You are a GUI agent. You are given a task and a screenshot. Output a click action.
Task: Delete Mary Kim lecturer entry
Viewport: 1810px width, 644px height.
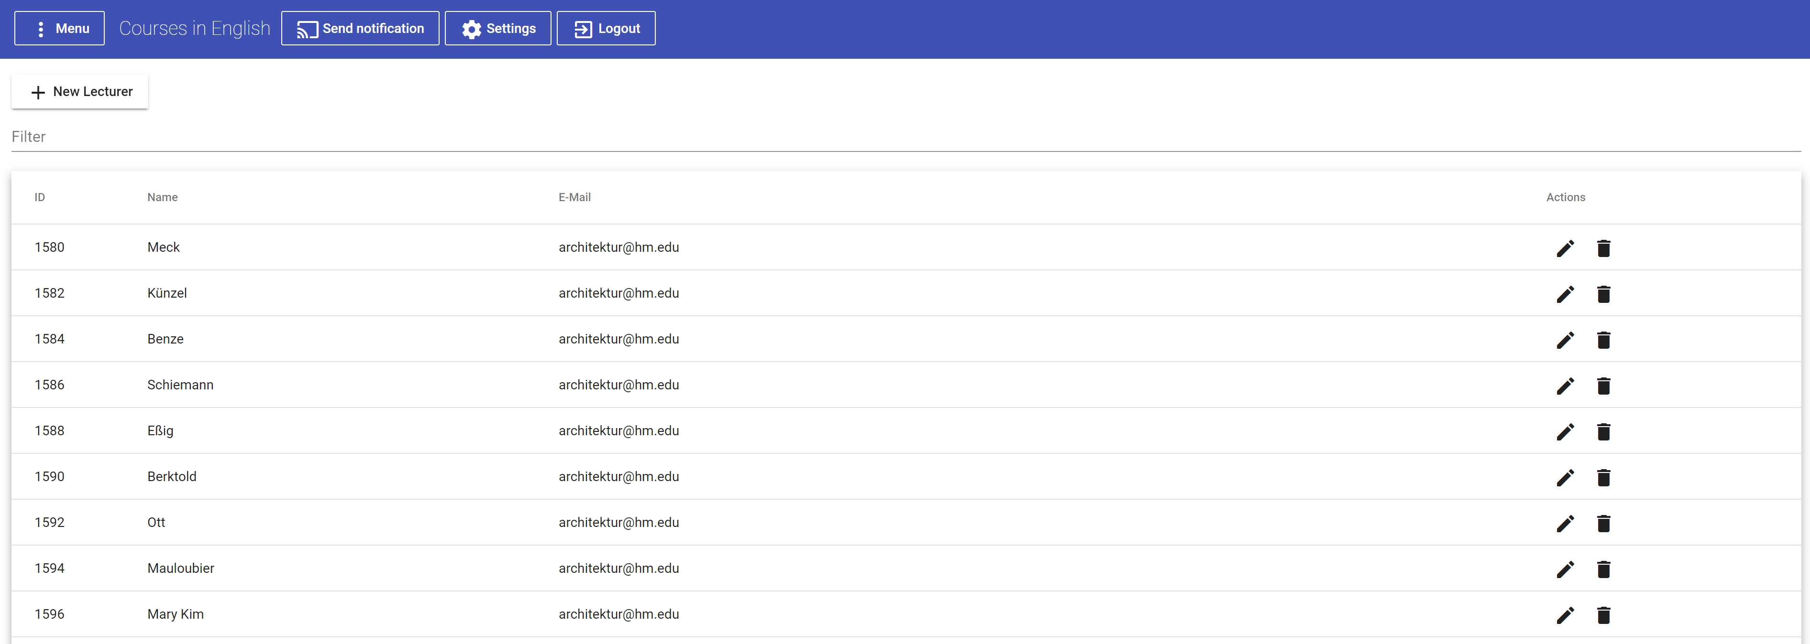[x=1603, y=615]
